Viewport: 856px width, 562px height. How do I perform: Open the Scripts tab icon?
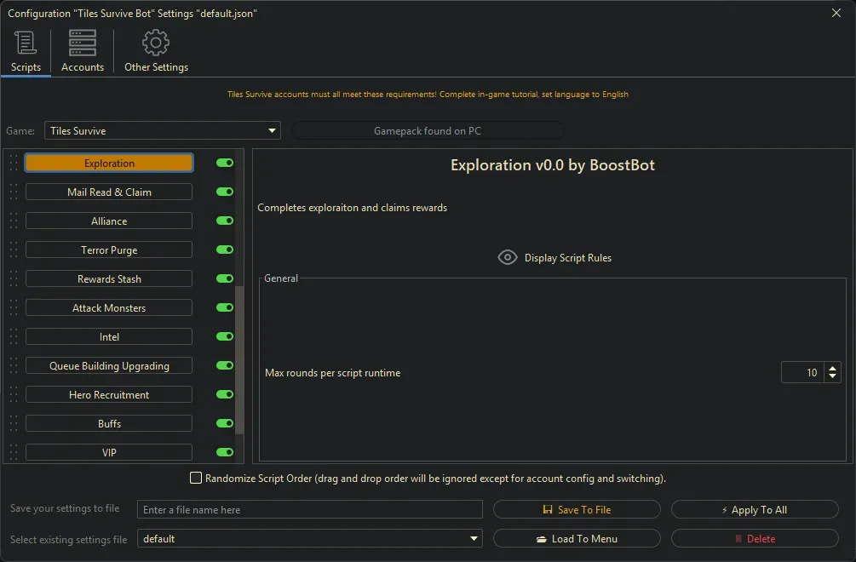point(26,43)
